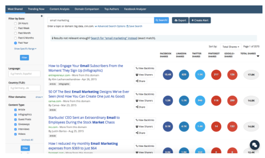Click the Create Alert plus button

coord(200,20)
